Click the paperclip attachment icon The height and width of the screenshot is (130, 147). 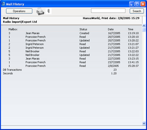[49, 11]
